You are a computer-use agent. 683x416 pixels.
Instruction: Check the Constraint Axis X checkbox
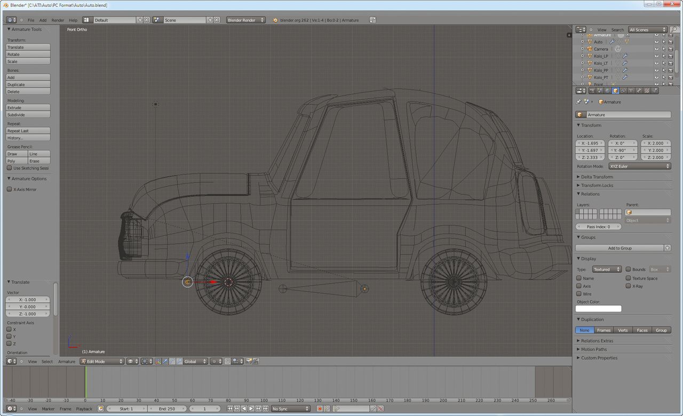coord(9,330)
